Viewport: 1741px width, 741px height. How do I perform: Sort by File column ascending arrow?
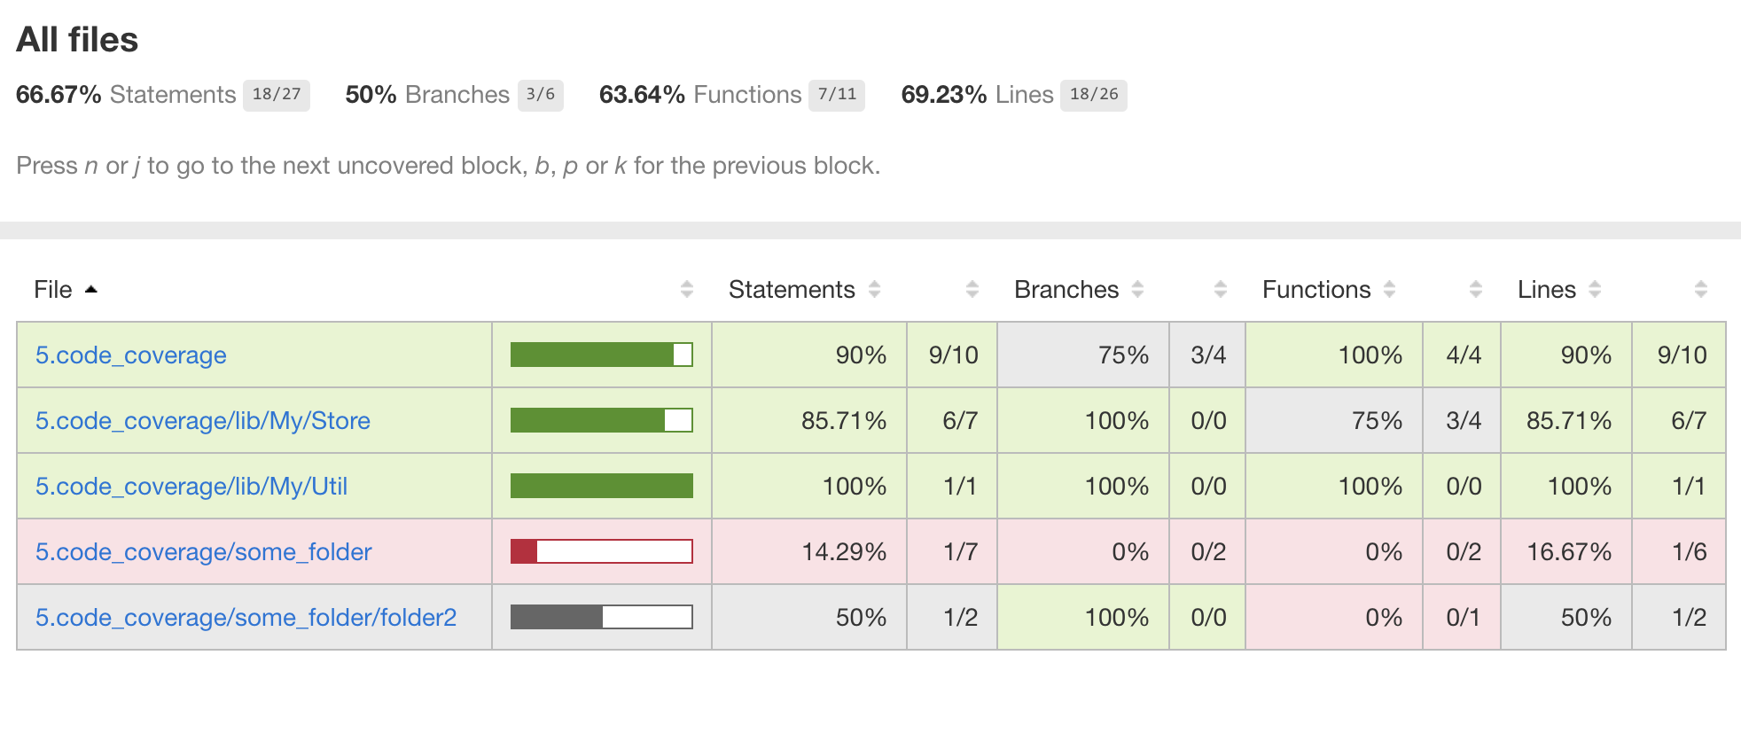[90, 289]
